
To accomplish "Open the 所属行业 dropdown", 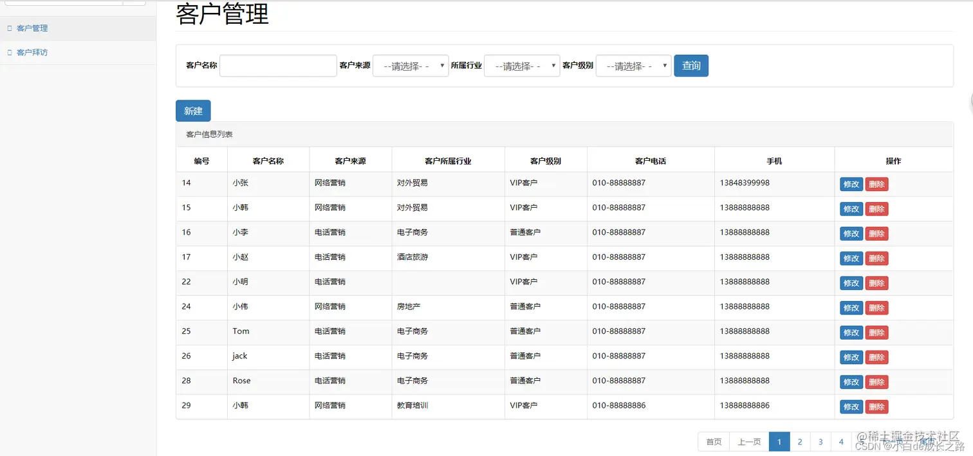I will tap(522, 66).
